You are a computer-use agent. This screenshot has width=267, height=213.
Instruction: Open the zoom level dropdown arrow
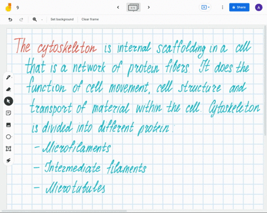point(42,19)
